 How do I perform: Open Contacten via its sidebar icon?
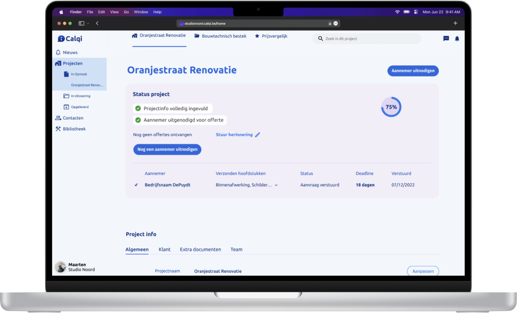pyautogui.click(x=58, y=118)
